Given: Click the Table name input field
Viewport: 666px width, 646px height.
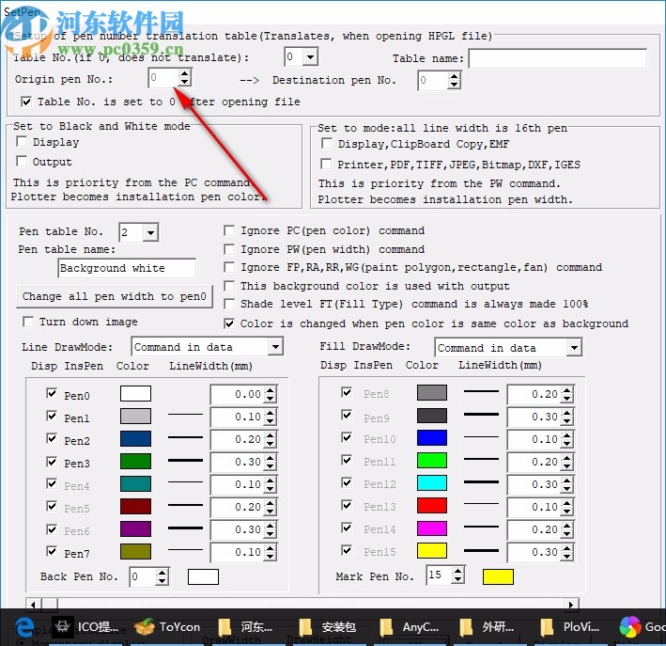Looking at the screenshot, I should (558, 58).
